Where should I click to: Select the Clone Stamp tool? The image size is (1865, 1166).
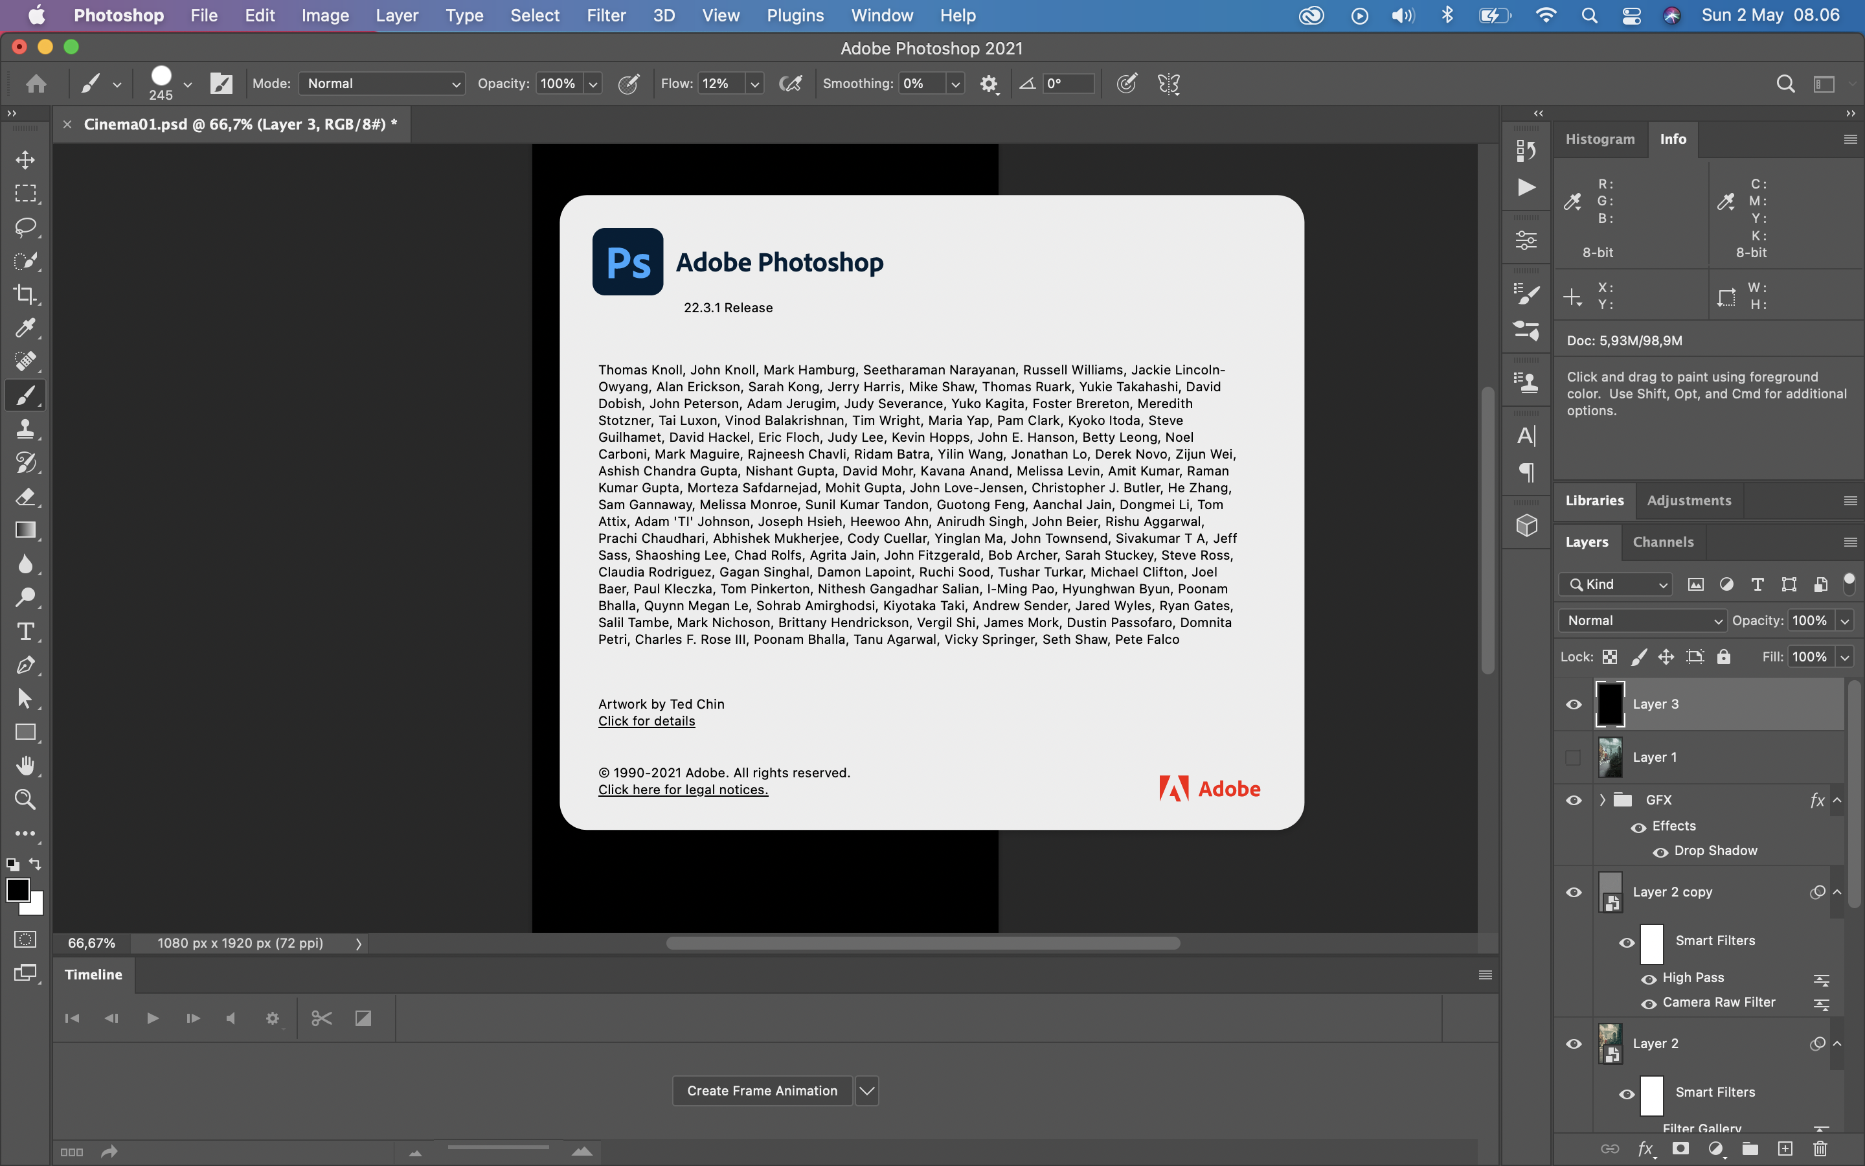point(25,429)
